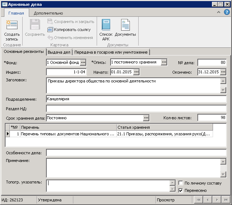Viewport: 232px width, 205px height.
Task: Open Передача в госархив или уничтожение tab
Action: 111,52
